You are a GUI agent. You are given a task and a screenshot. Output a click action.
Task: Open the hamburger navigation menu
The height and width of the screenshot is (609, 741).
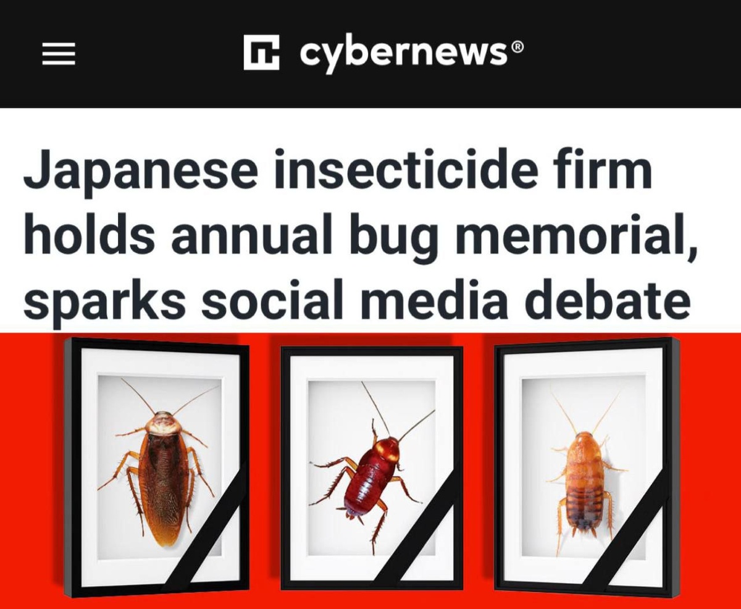pyautogui.click(x=59, y=55)
